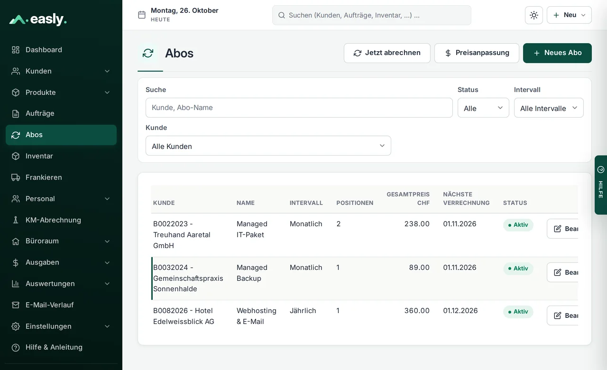Open the KM-Abrechnung menu item
The width and height of the screenshot is (607, 370).
[61, 220]
